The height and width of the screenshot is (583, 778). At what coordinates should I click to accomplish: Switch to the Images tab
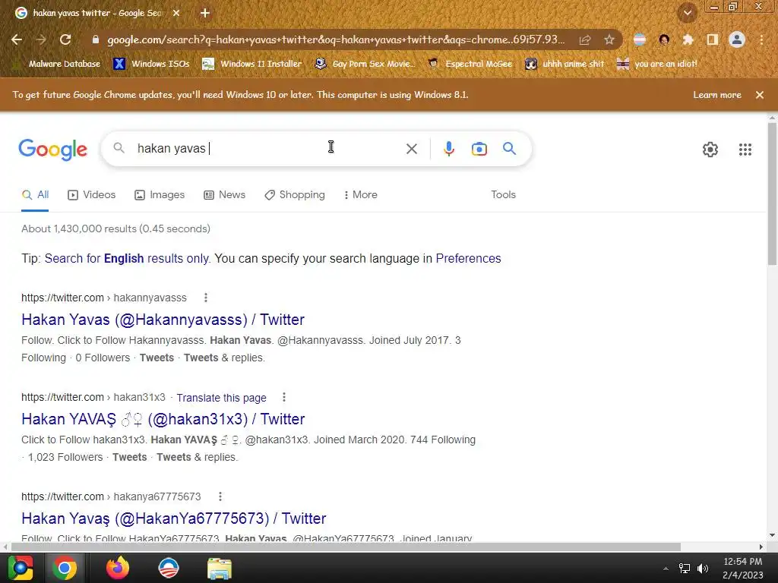pyautogui.click(x=160, y=195)
